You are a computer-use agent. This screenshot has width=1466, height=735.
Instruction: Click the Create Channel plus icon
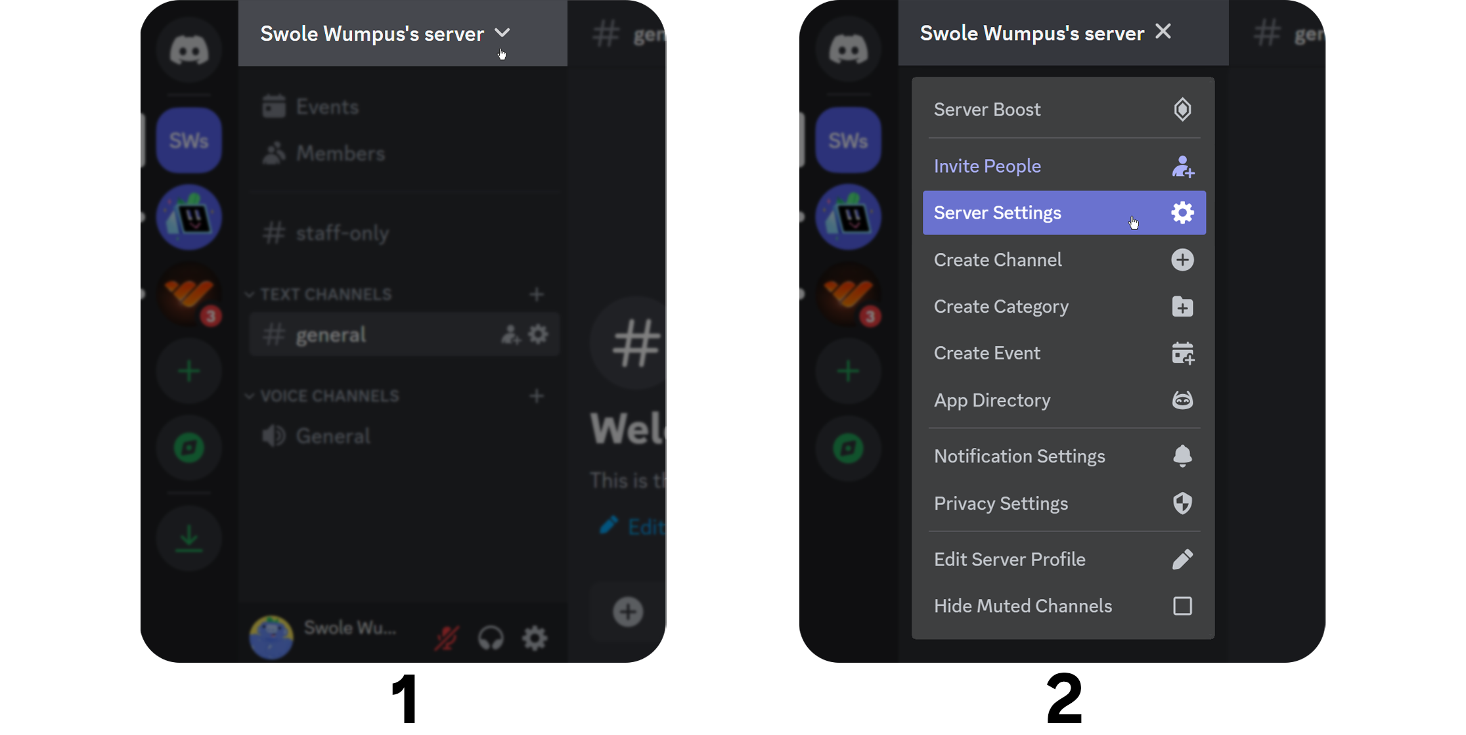click(x=1182, y=260)
